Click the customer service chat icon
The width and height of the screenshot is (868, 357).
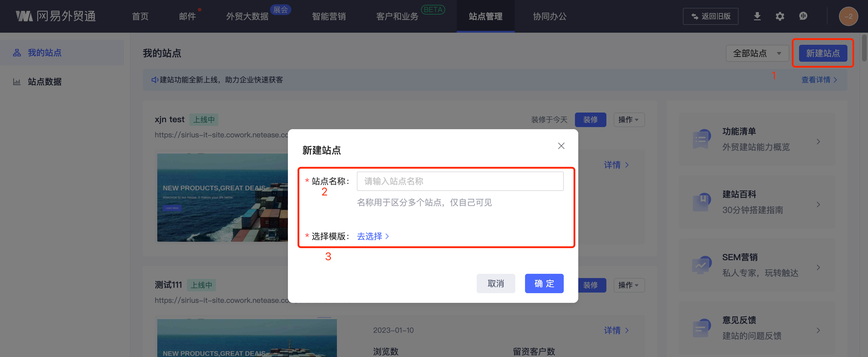pyautogui.click(x=803, y=16)
